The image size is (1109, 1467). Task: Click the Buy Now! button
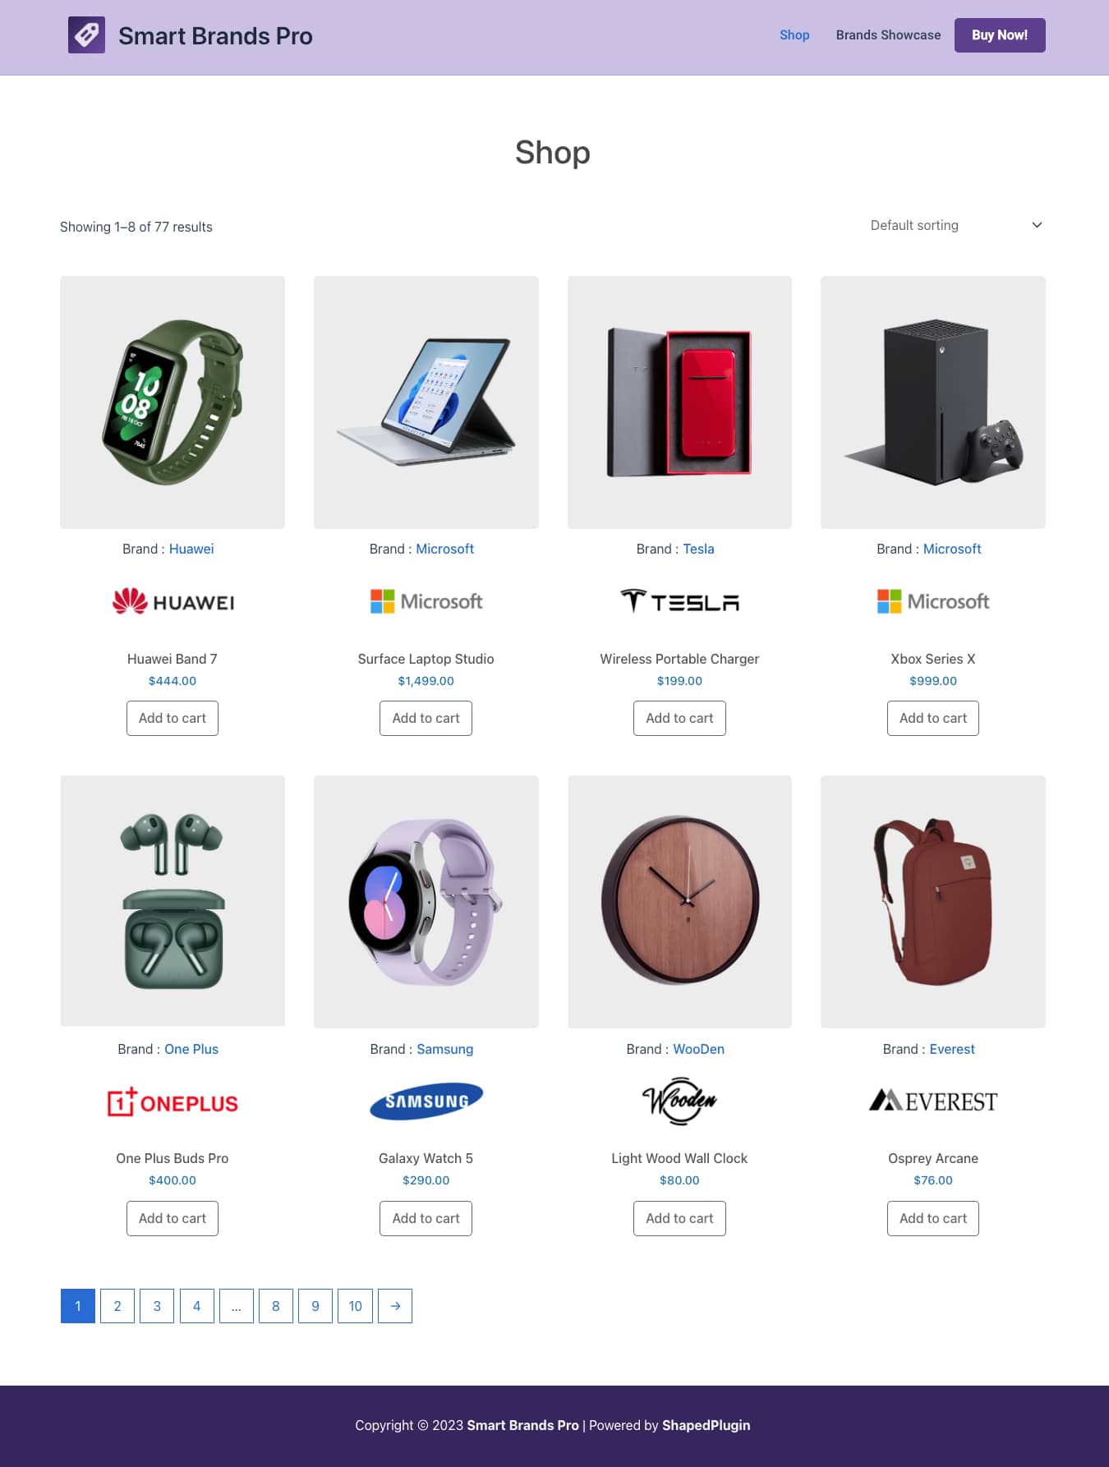tap(1000, 35)
